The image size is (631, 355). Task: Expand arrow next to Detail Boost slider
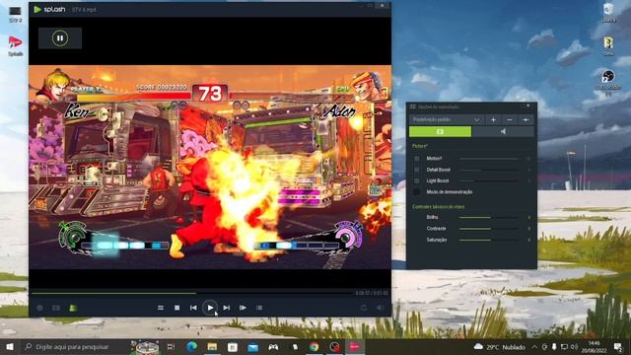click(x=529, y=170)
